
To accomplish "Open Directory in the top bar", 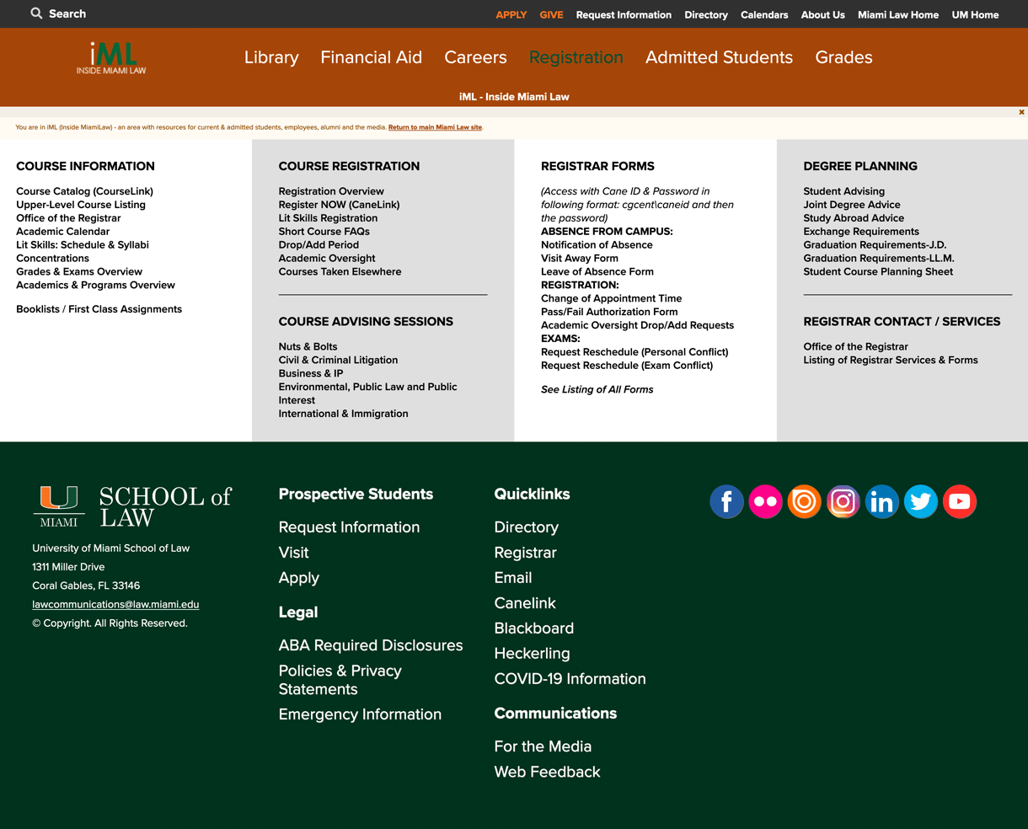I will click(706, 14).
